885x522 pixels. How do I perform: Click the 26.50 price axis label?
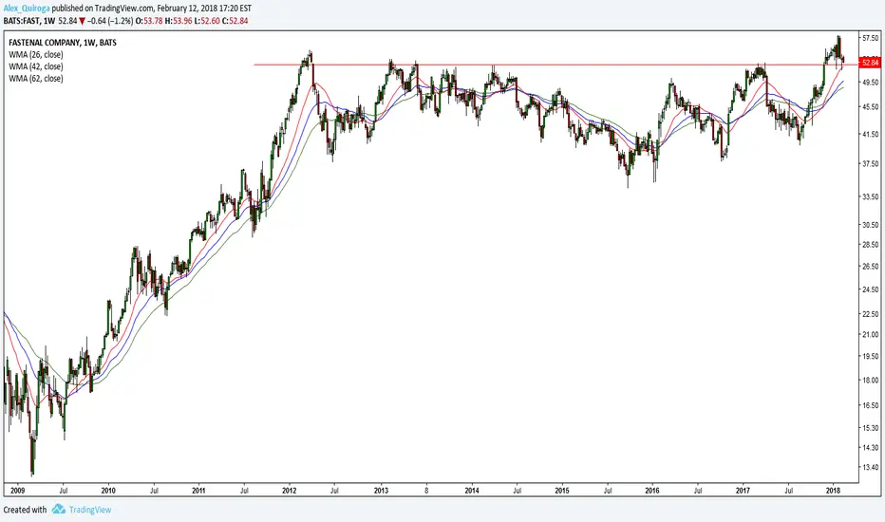tap(871, 266)
